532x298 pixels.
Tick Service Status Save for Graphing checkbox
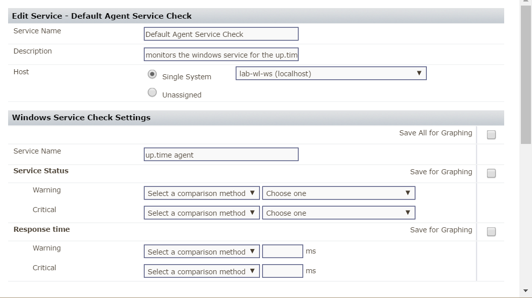(x=491, y=174)
